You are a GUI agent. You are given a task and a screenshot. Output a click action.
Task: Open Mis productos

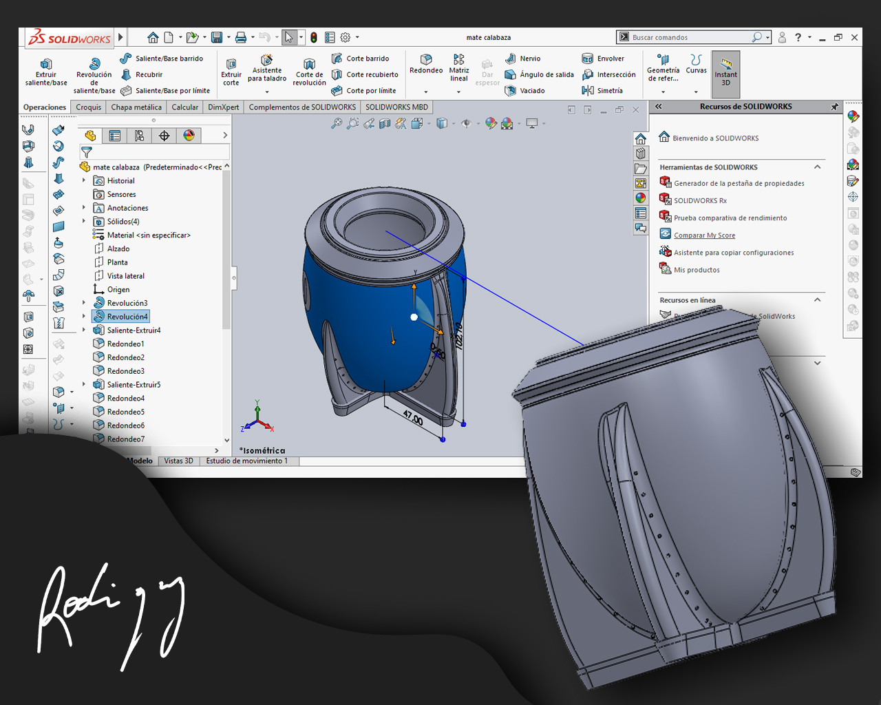(697, 270)
